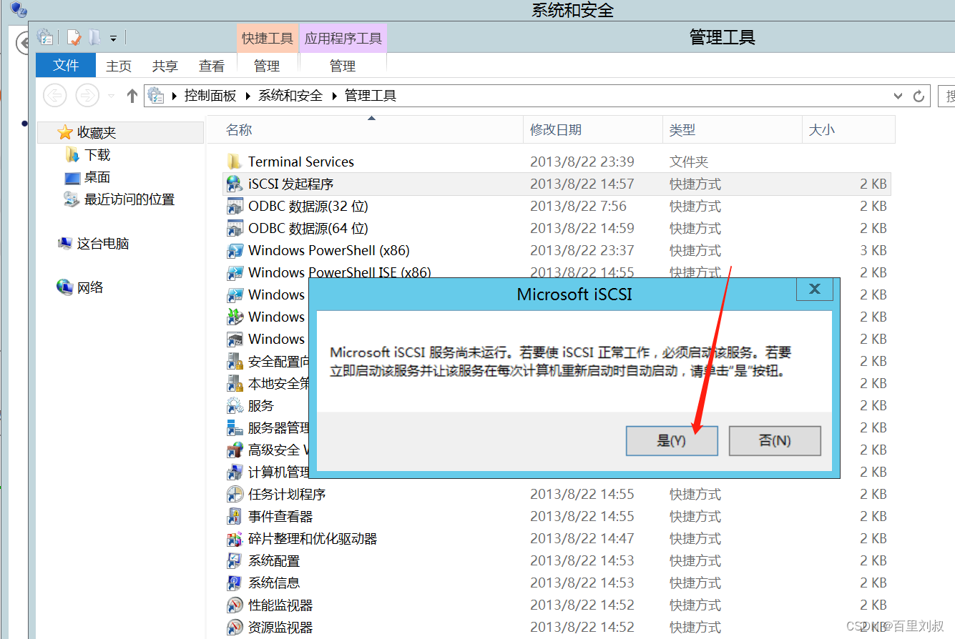Open 最近访问的位置 in navigation pane
Image resolution: width=955 pixels, height=639 pixels.
[129, 199]
